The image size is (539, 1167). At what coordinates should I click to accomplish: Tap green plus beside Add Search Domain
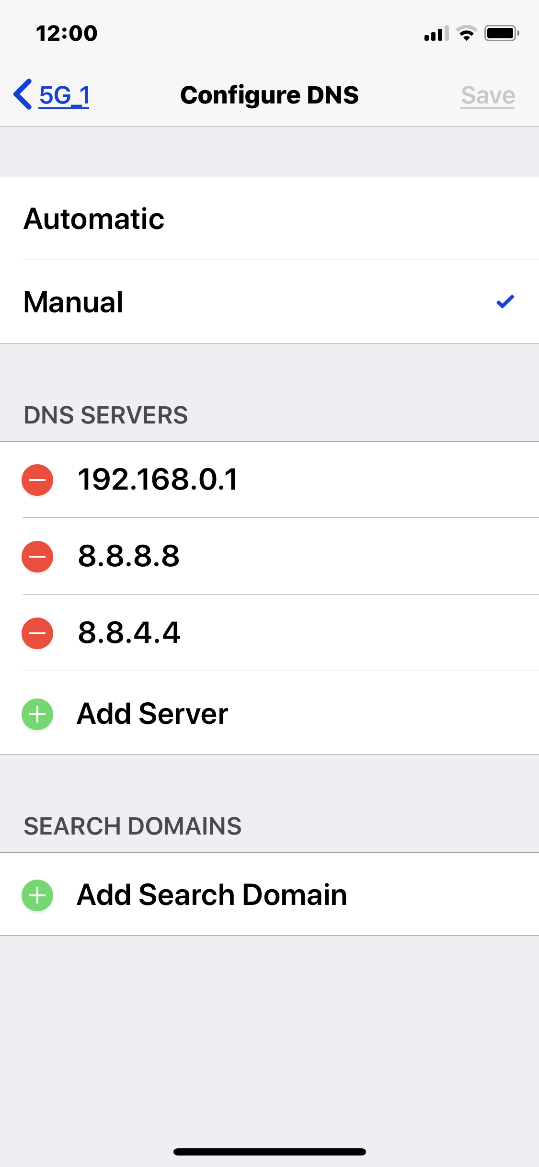[37, 895]
